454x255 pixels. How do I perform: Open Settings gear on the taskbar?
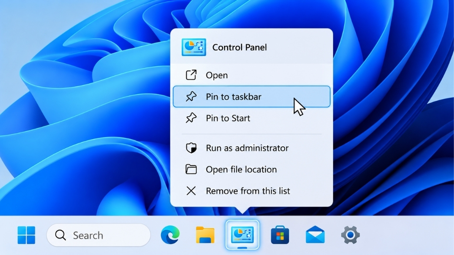click(x=350, y=235)
